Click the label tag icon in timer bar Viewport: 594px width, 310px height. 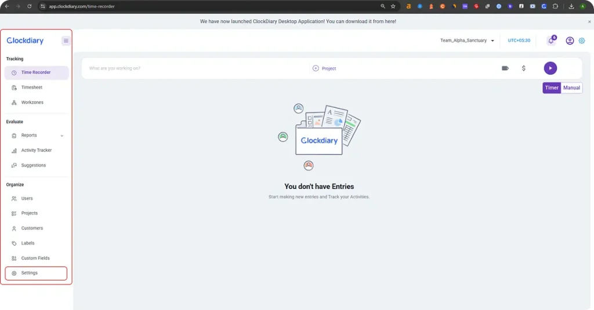505,68
